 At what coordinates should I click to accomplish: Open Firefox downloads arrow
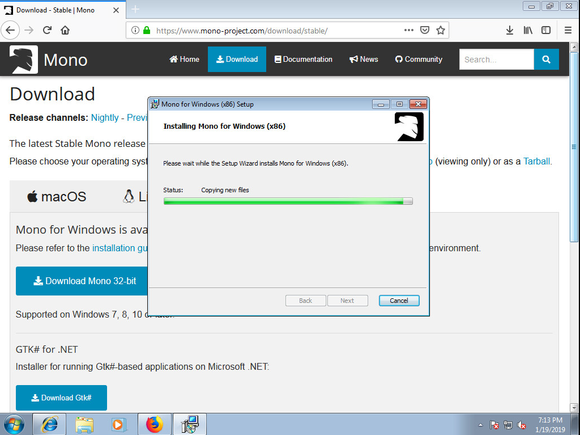[x=509, y=30]
